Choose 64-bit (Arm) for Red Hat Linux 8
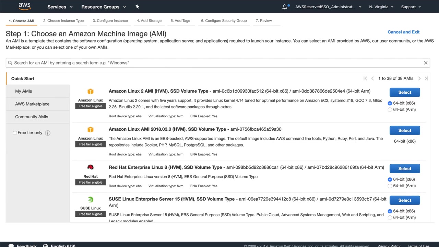 tap(390, 186)
